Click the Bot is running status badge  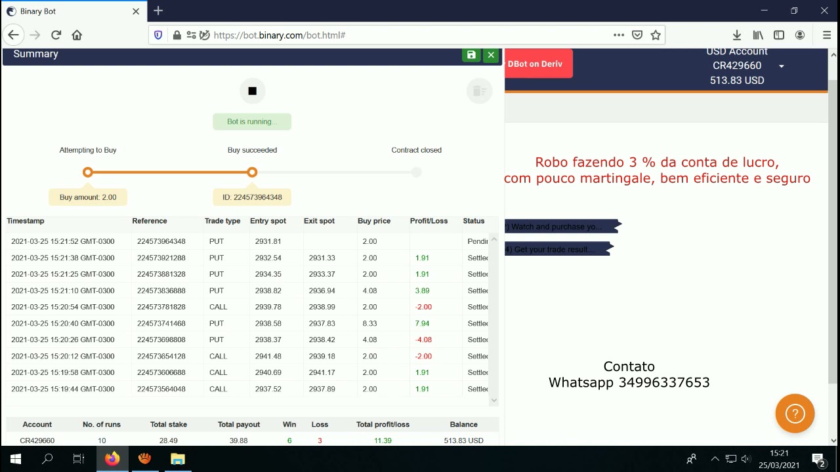252,122
